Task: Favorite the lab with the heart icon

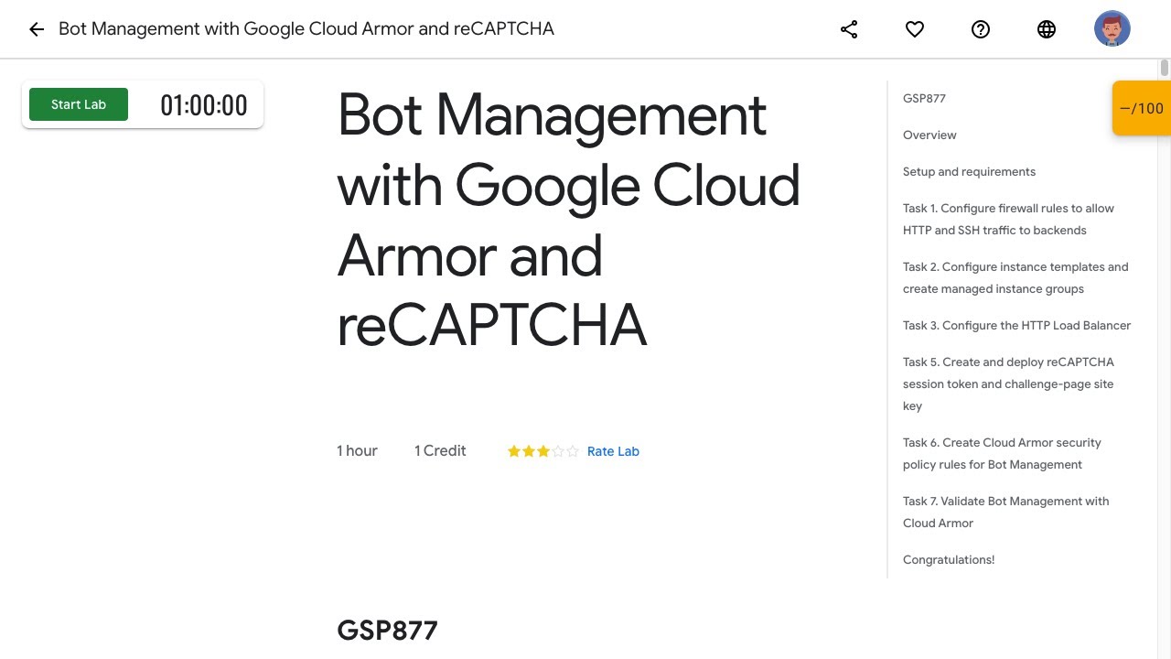Action: [915, 29]
